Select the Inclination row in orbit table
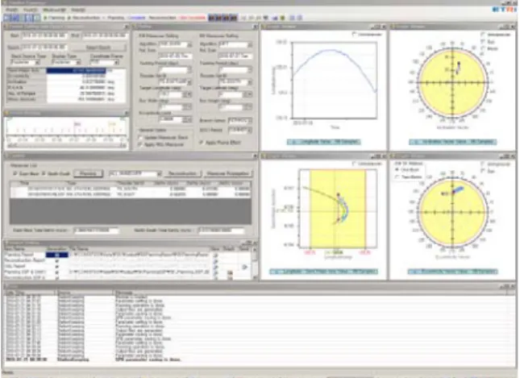 click(66, 81)
